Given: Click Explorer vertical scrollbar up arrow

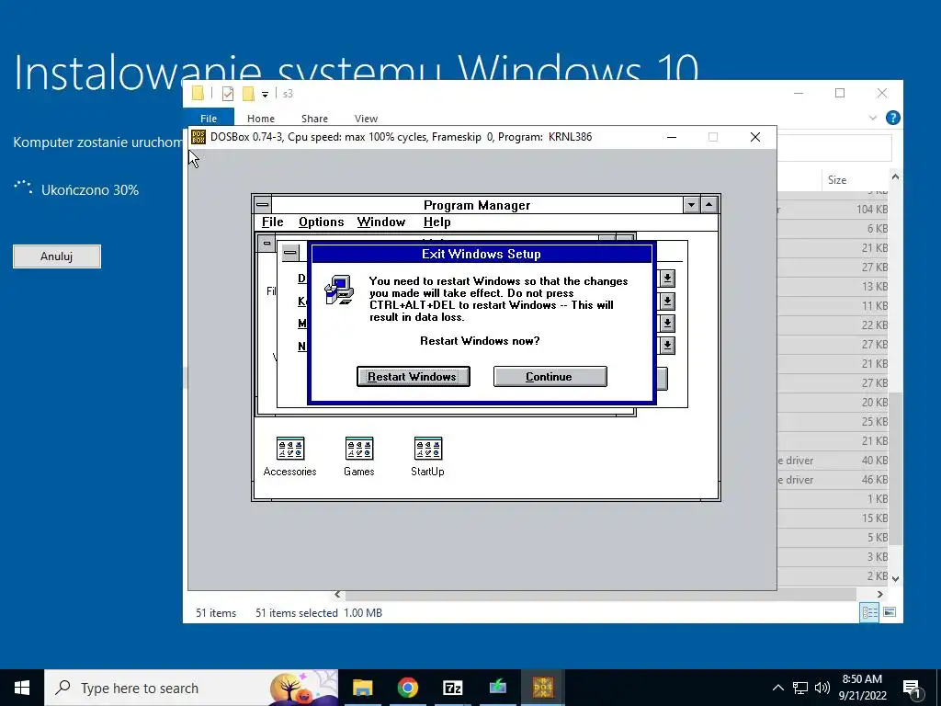Looking at the screenshot, I should pos(895,176).
